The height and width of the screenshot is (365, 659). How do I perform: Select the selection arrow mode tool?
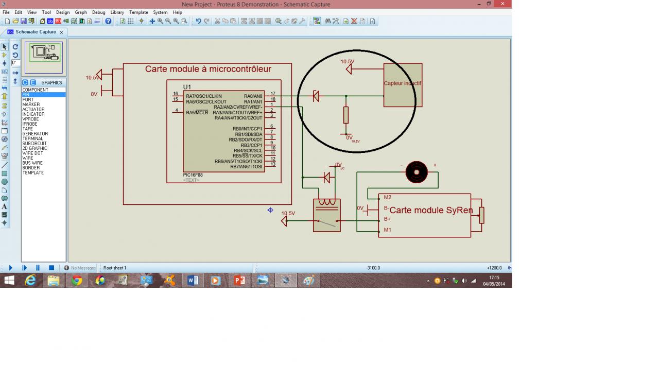pyautogui.click(x=5, y=47)
